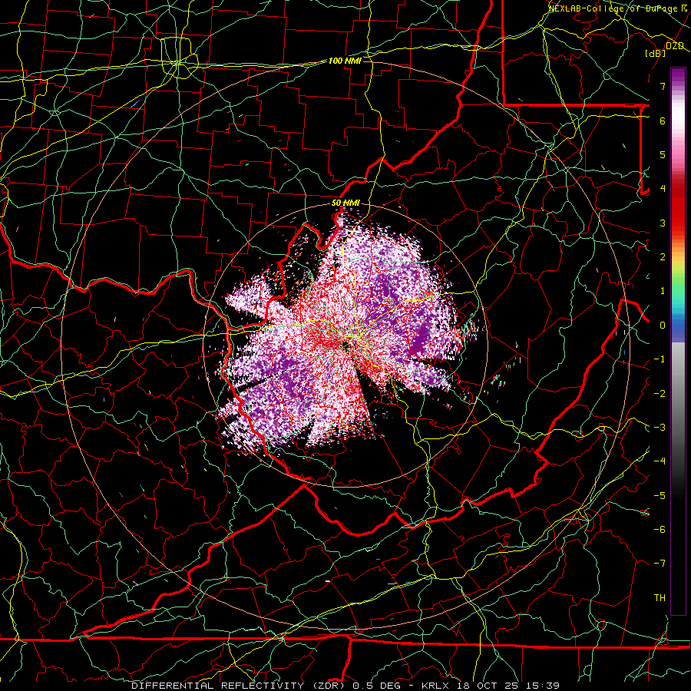Click the -1 value on the scale

660,359
